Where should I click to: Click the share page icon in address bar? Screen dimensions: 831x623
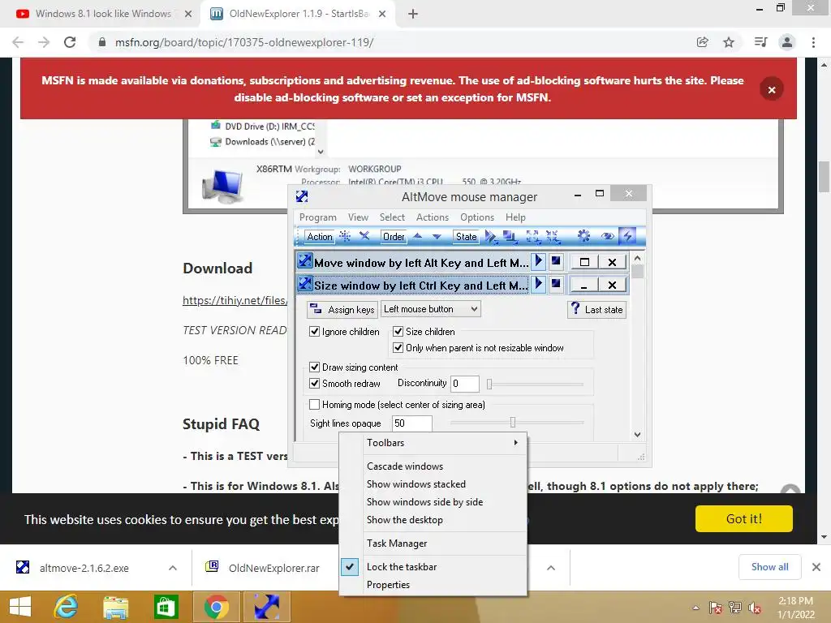point(702,42)
